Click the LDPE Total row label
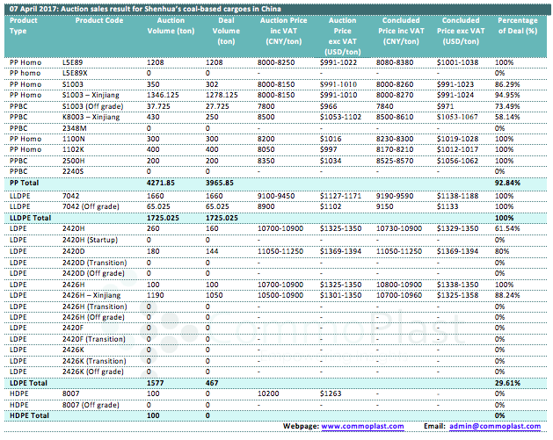 click(x=28, y=384)
